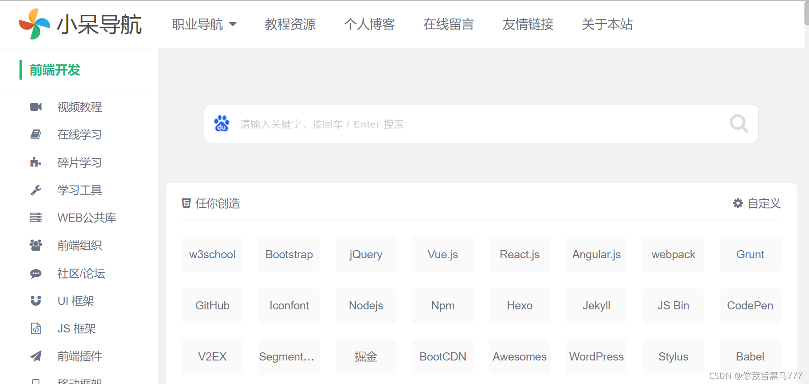
Task: Click the page vertical scrollbar thumb
Action: pyautogui.click(x=807, y=13)
